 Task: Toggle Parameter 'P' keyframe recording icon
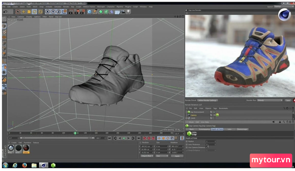[172, 138]
